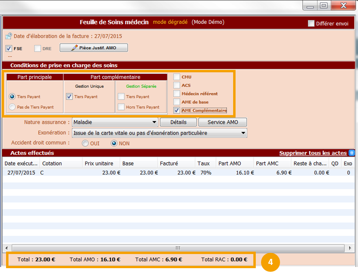358x273 pixels.
Task: Toggle the Différer envoi checkbox
Action: (x=311, y=23)
